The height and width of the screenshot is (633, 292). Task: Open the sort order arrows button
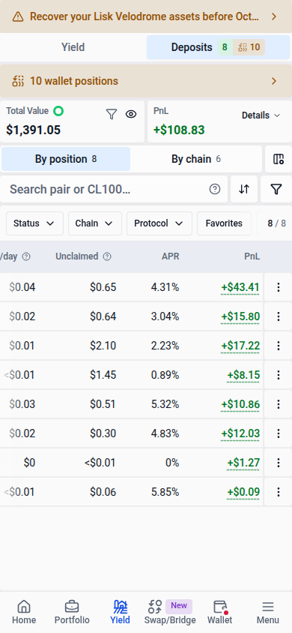[244, 189]
